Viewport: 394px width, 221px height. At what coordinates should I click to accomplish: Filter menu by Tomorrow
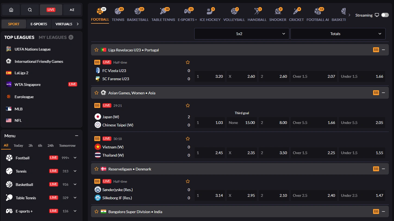point(67,145)
